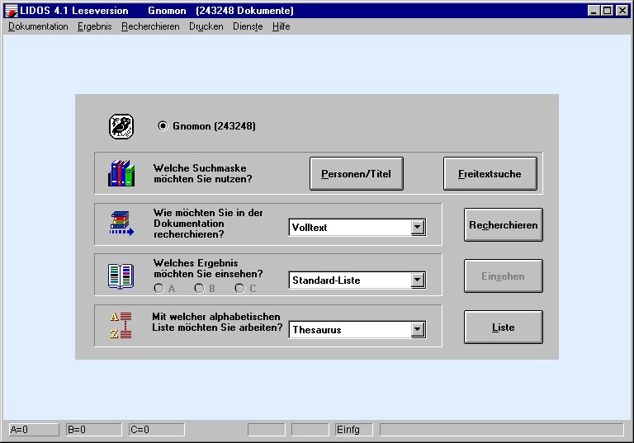Click the 'Wie möchten Sie in der Dokumentation recherchieren?' text
634x443 pixels.
[208, 224]
